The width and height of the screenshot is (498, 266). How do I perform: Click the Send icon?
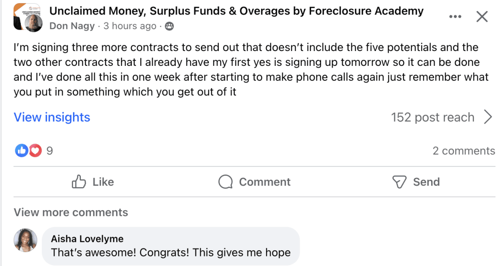click(399, 182)
